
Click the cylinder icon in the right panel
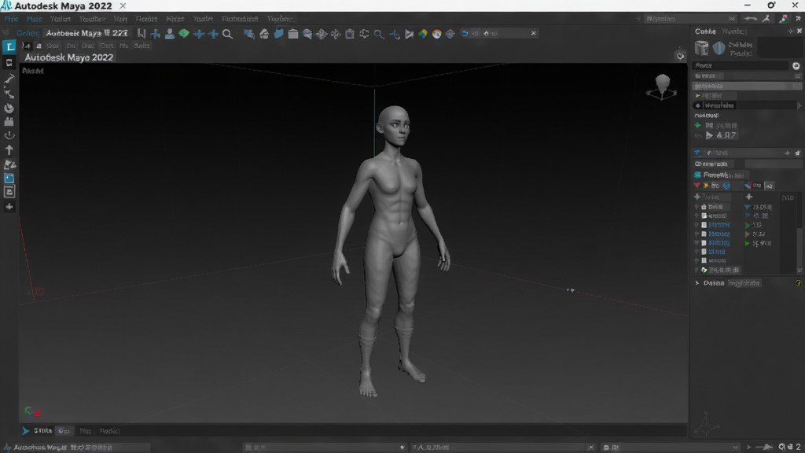pyautogui.click(x=702, y=48)
